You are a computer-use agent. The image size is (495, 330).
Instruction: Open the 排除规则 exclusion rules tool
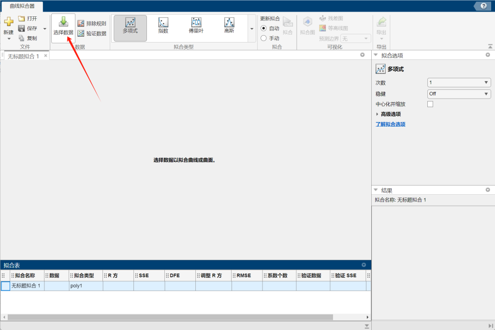pyautogui.click(x=92, y=23)
